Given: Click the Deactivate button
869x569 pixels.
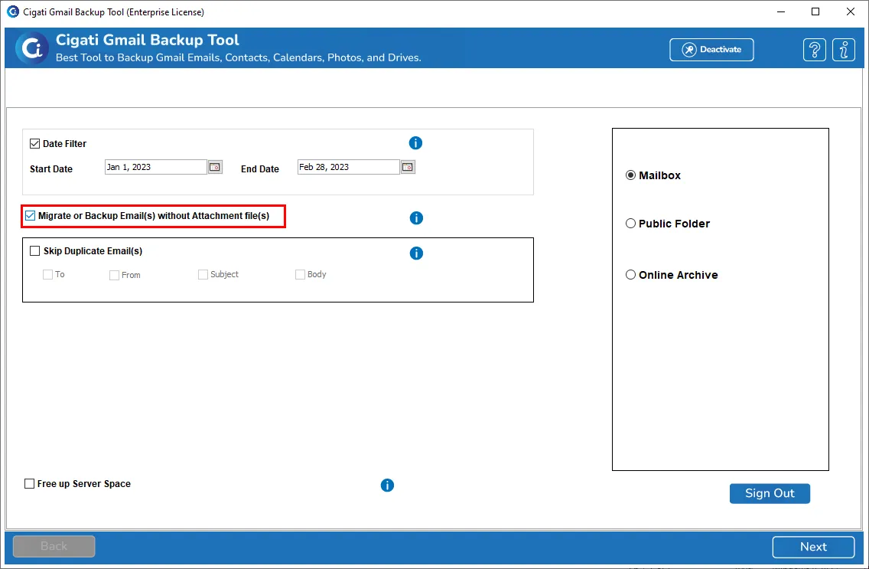Looking at the screenshot, I should coord(711,49).
